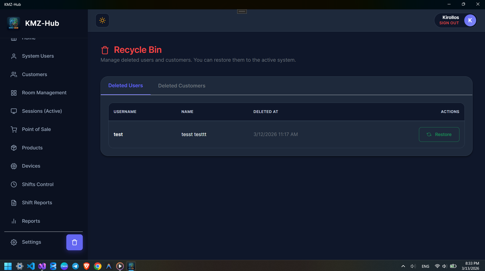The image size is (485, 271).
Task: View Sessions (Active) monitor section
Action: tap(42, 111)
